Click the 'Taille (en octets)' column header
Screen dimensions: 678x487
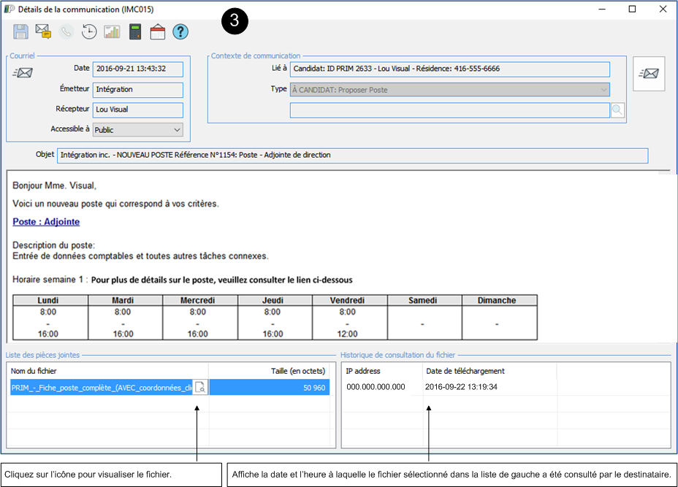[x=298, y=371]
